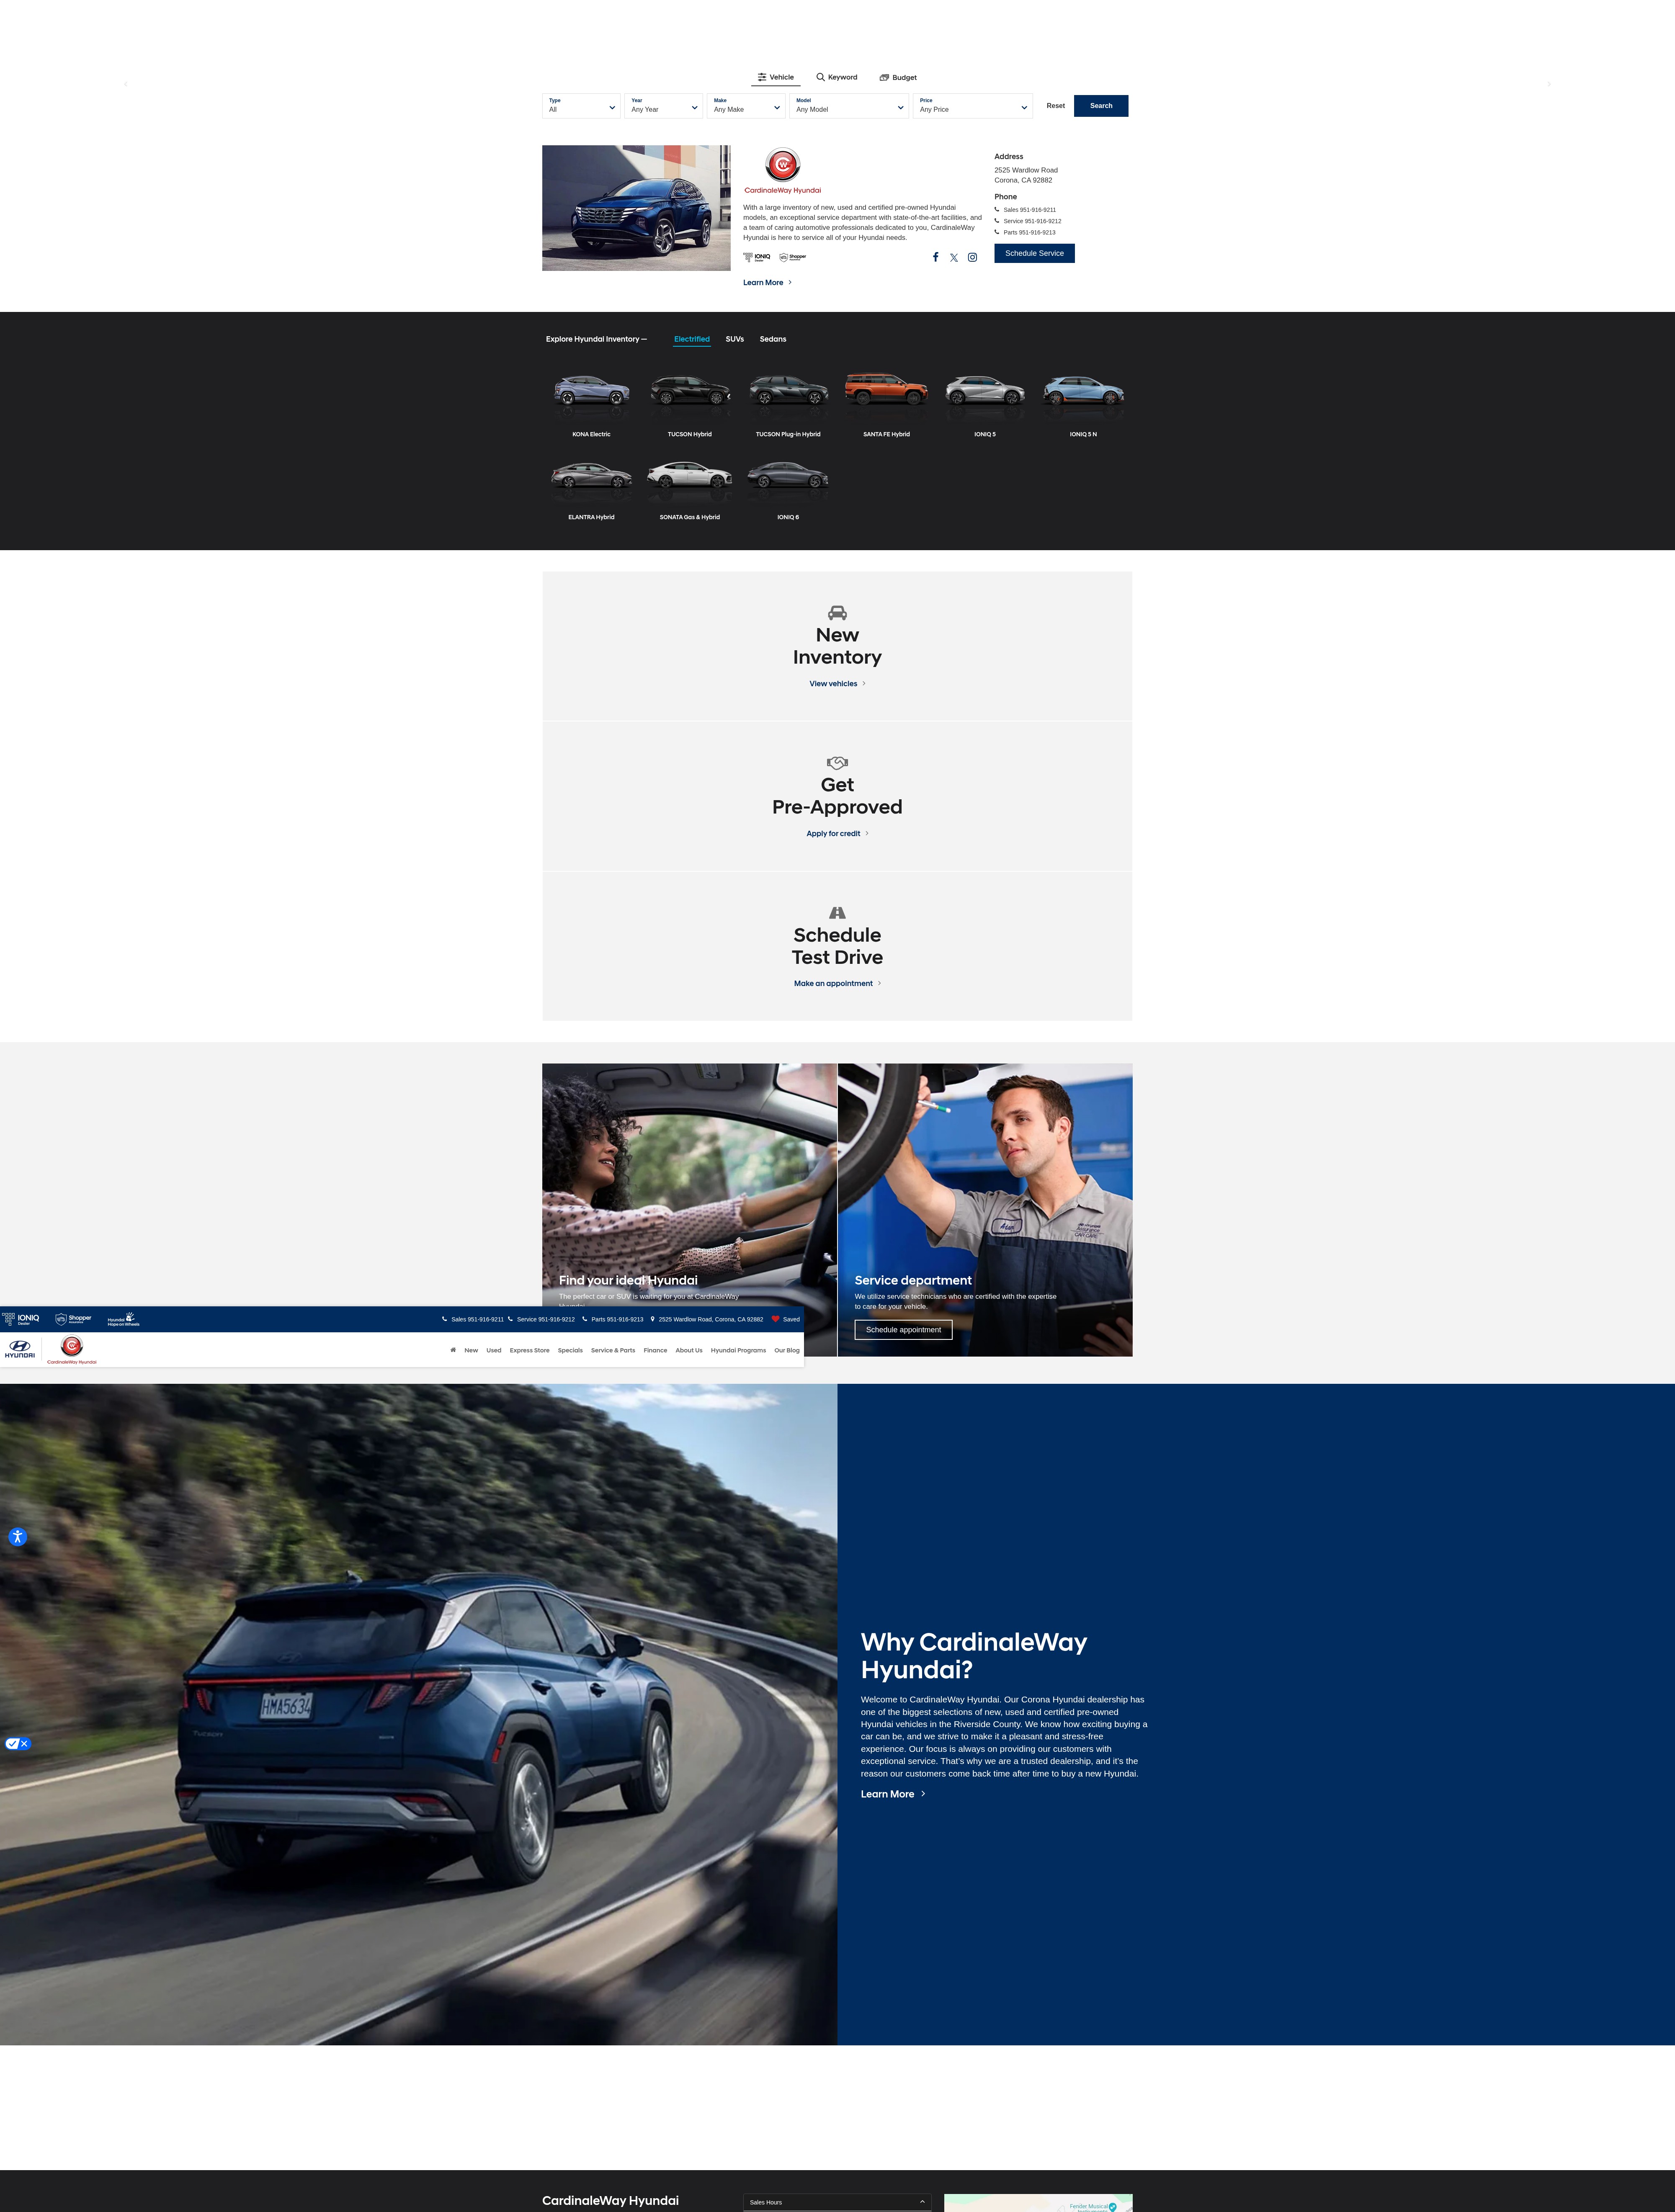Follow the Apply for credit link

click(x=837, y=834)
